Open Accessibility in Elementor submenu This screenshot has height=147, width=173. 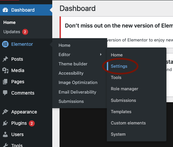(x=71, y=73)
